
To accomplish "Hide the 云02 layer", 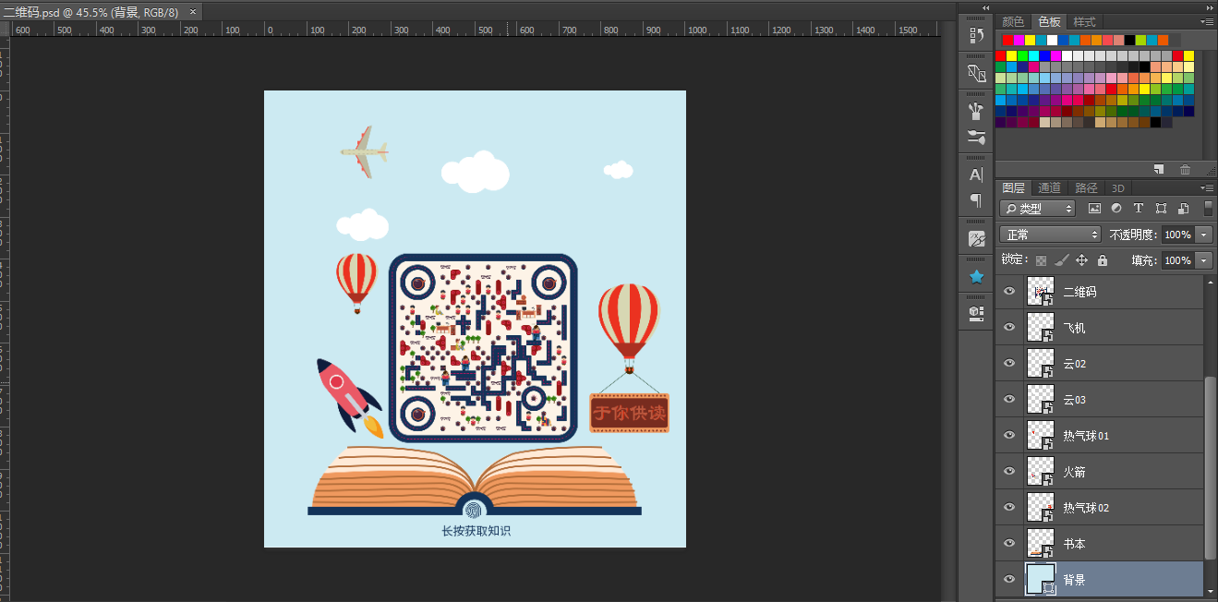I will 1009,363.
